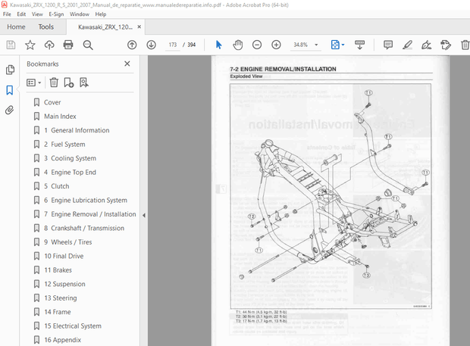Screen dimensions: 470x346
Task: Open the E-Sign menu
Action: tap(56, 14)
